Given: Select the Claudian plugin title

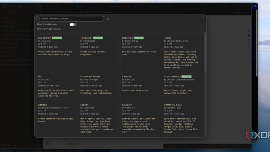Looking at the screenshot, I should pyautogui.click(x=127, y=105).
